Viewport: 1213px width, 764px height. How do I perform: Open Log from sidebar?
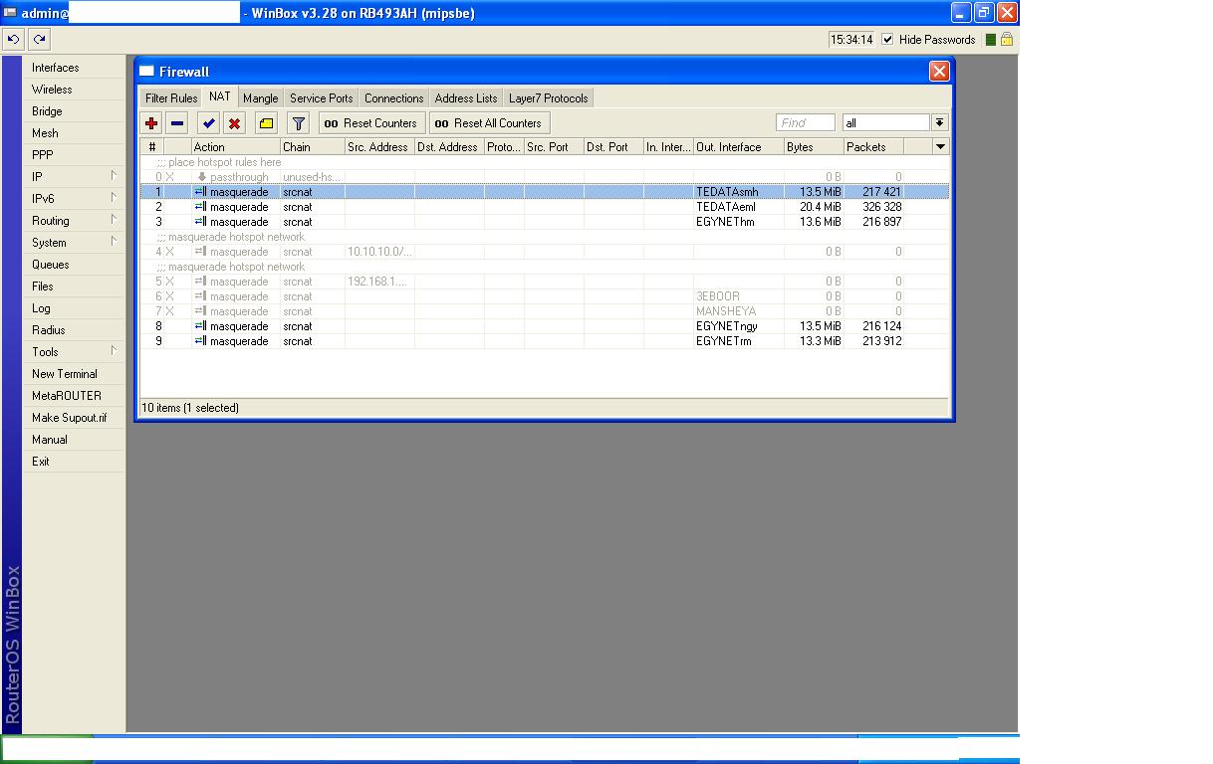coord(74,308)
